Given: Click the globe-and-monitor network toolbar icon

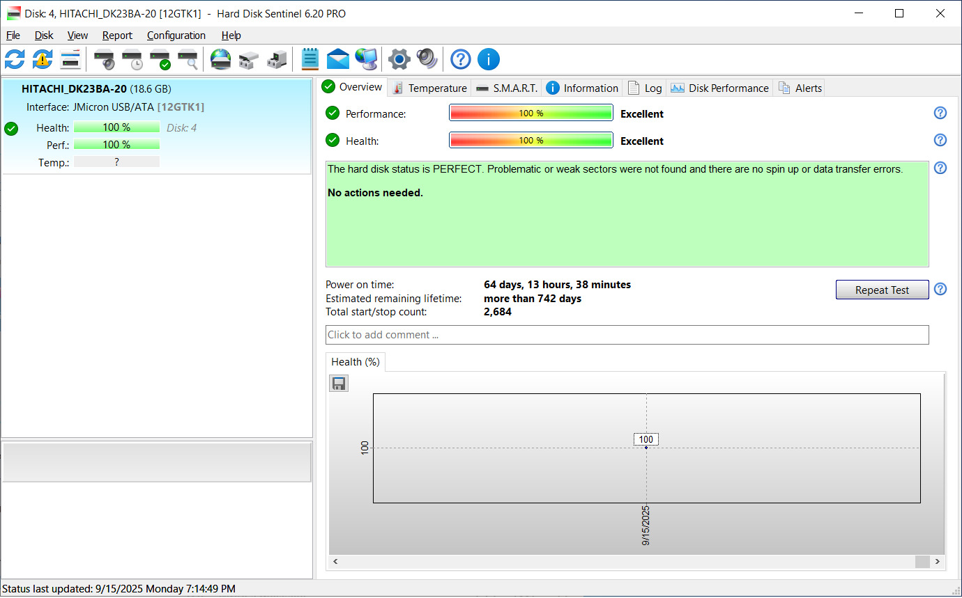Looking at the screenshot, I should (x=366, y=59).
